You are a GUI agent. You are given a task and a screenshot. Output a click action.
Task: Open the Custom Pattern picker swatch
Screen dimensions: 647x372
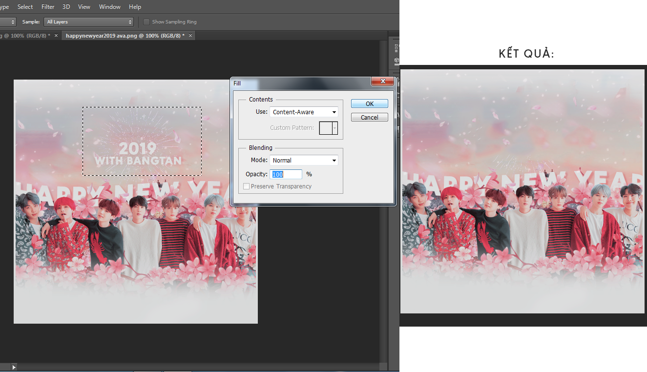pos(328,128)
